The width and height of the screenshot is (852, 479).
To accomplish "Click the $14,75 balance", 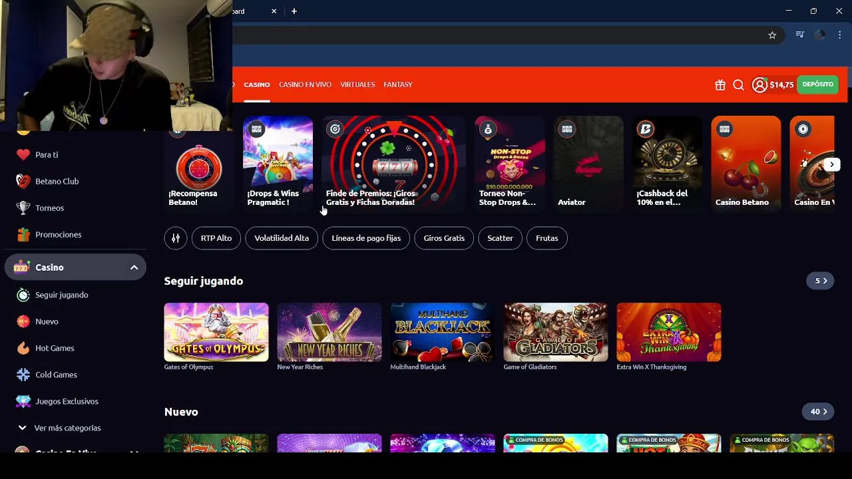I will [781, 85].
